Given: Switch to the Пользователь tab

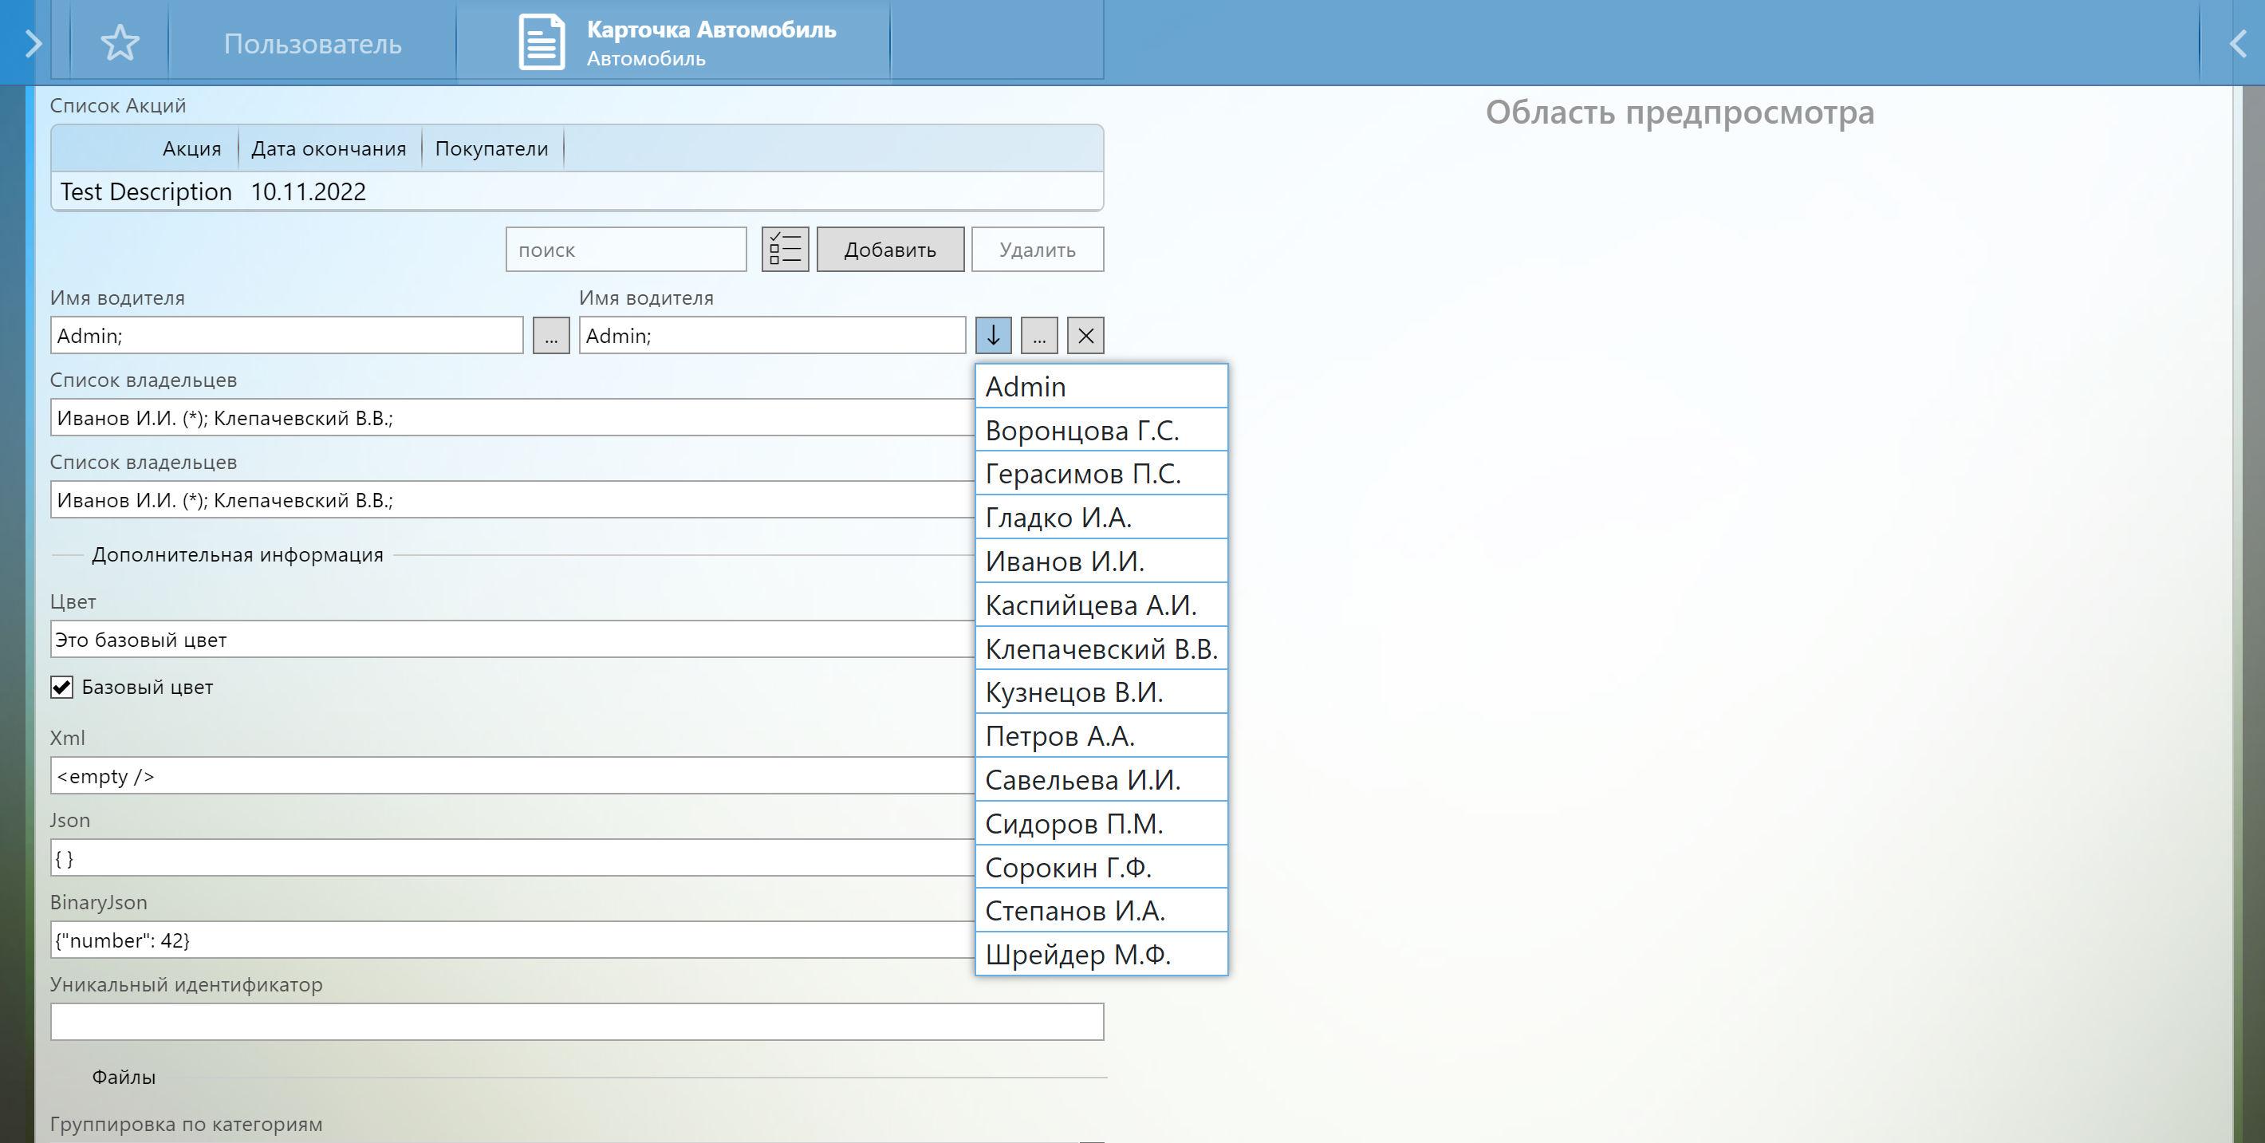Looking at the screenshot, I should click(312, 43).
